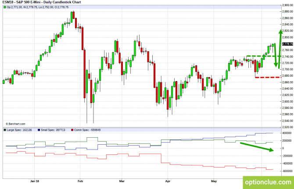This screenshot has height=189, width=294.
Task: Click the 2,560.00 price axis label
Action: (287, 114)
